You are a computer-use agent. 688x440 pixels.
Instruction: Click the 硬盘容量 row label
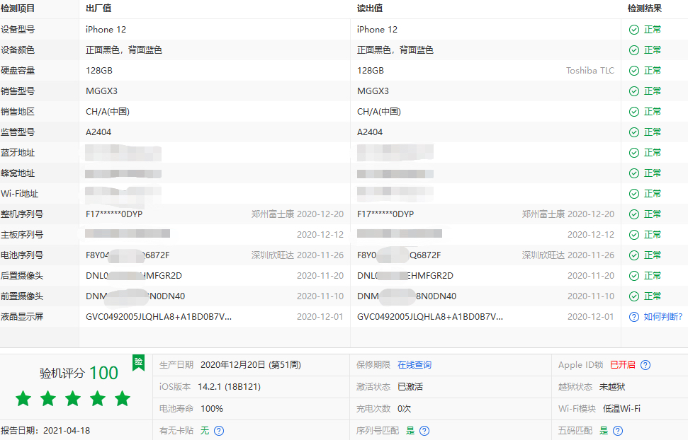click(18, 71)
